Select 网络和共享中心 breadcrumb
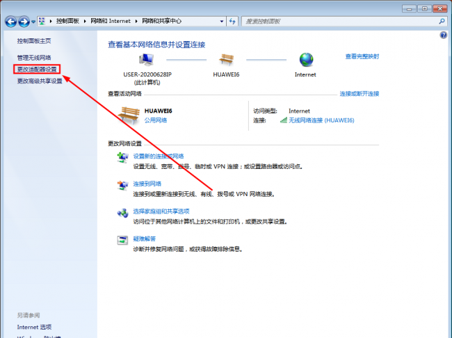This screenshot has width=452, height=338. [x=162, y=21]
